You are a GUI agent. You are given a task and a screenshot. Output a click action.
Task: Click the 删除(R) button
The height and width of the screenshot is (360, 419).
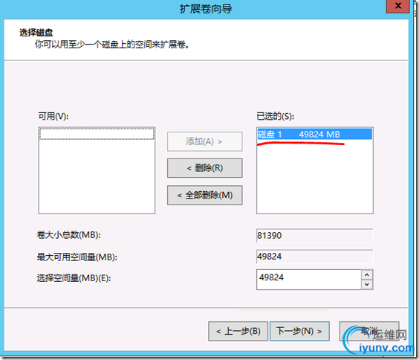pos(205,168)
